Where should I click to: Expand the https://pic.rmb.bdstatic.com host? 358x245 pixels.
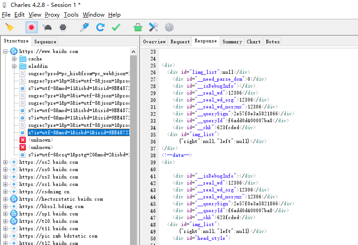click(5, 236)
